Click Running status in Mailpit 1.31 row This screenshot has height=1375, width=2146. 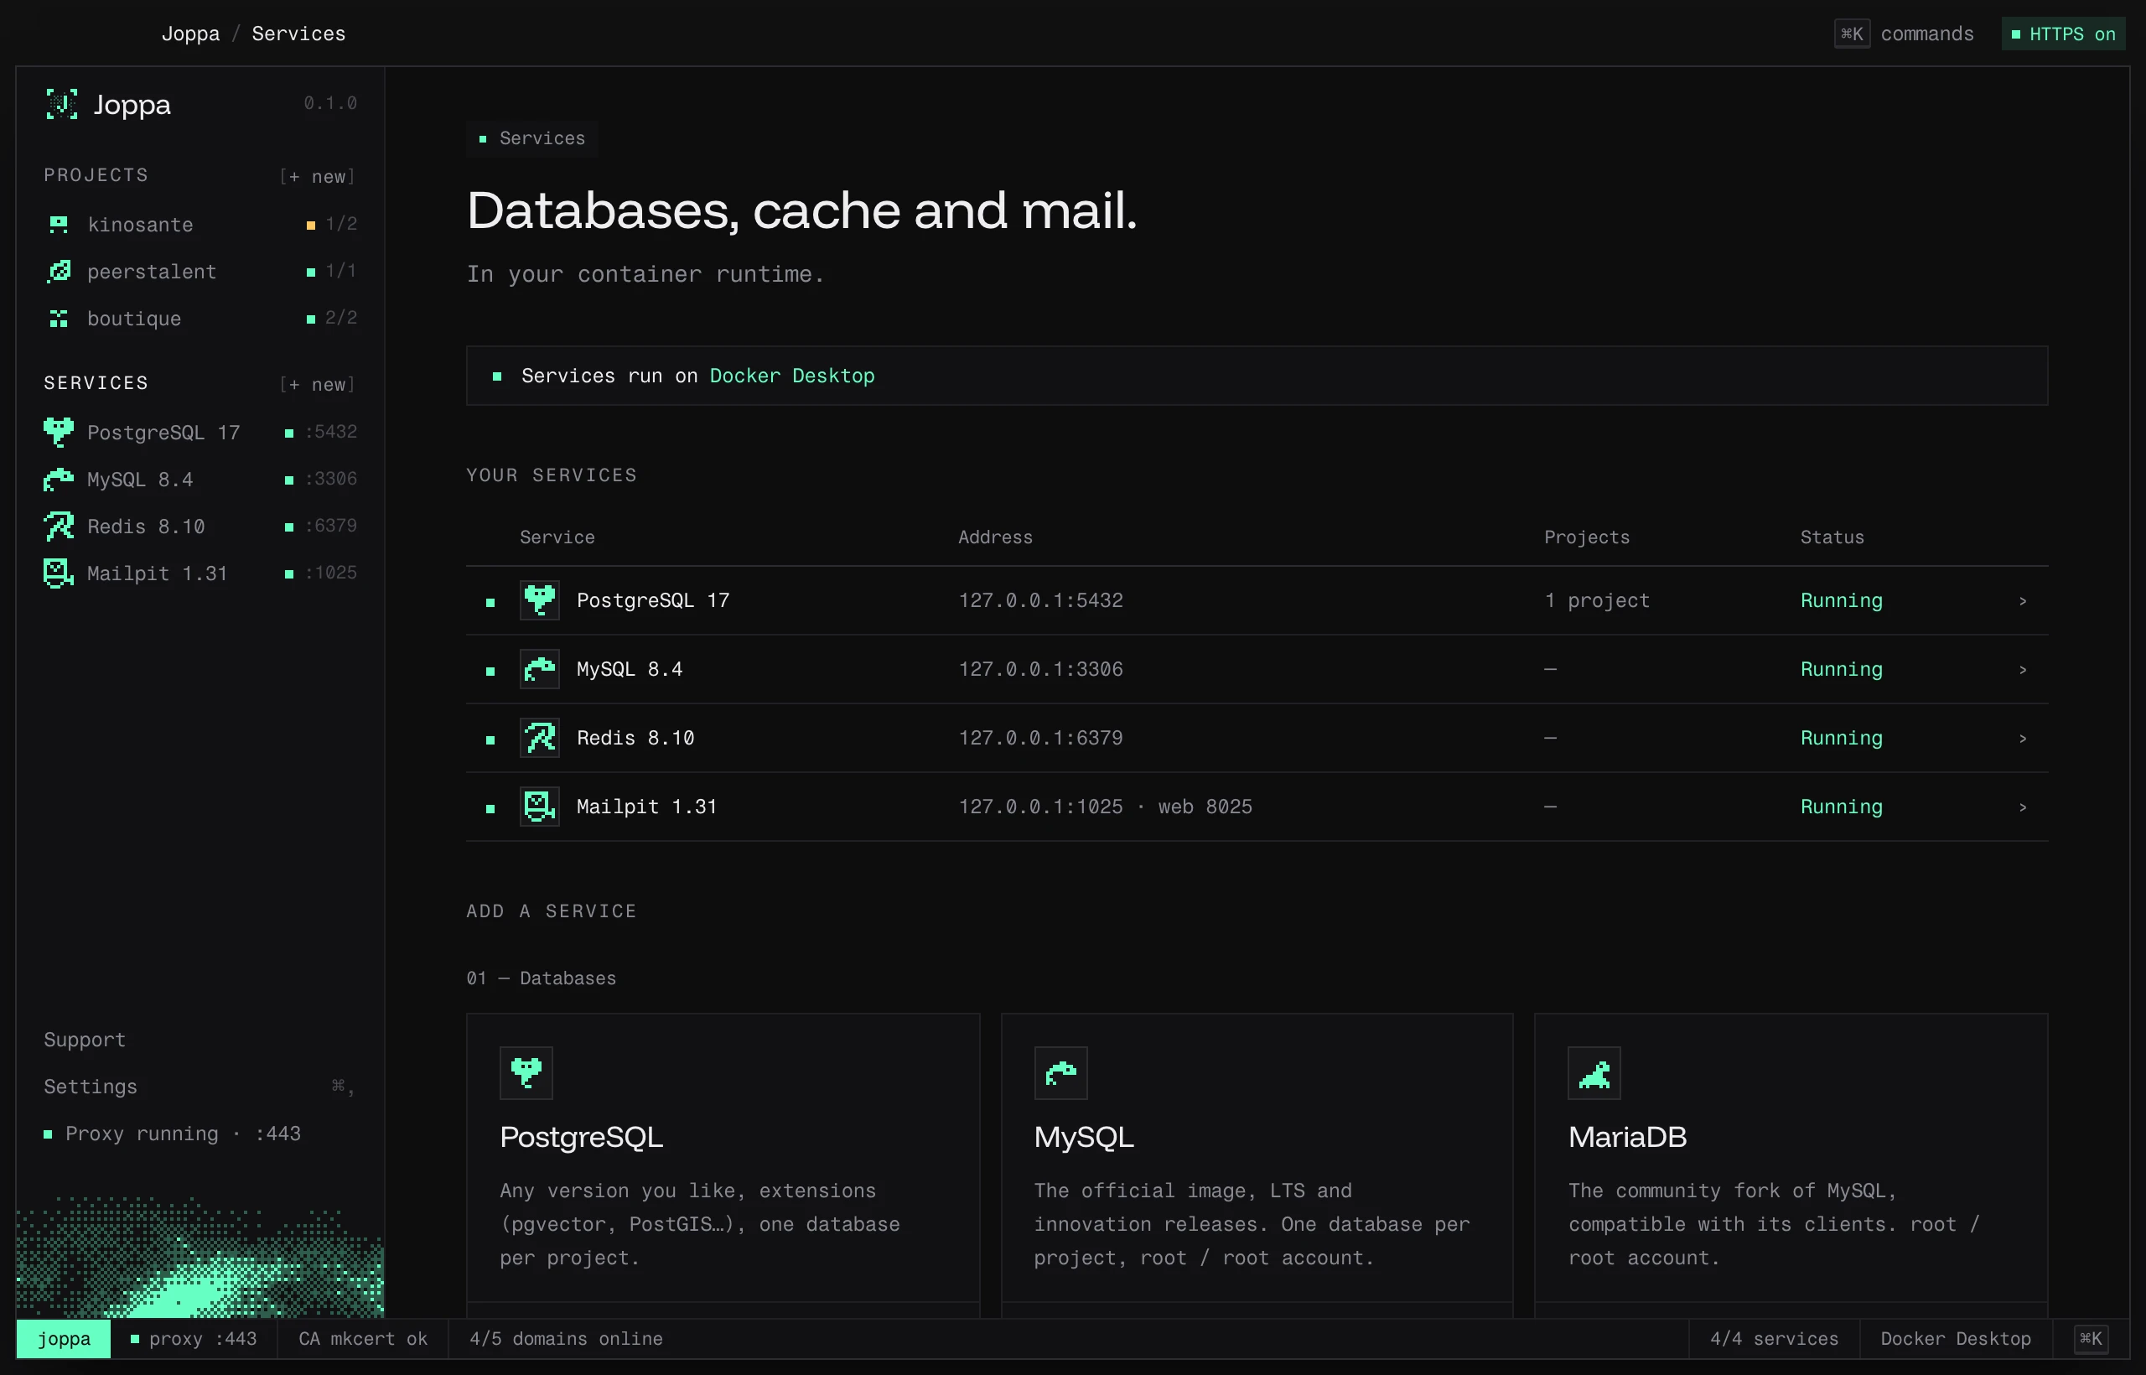[1841, 807]
